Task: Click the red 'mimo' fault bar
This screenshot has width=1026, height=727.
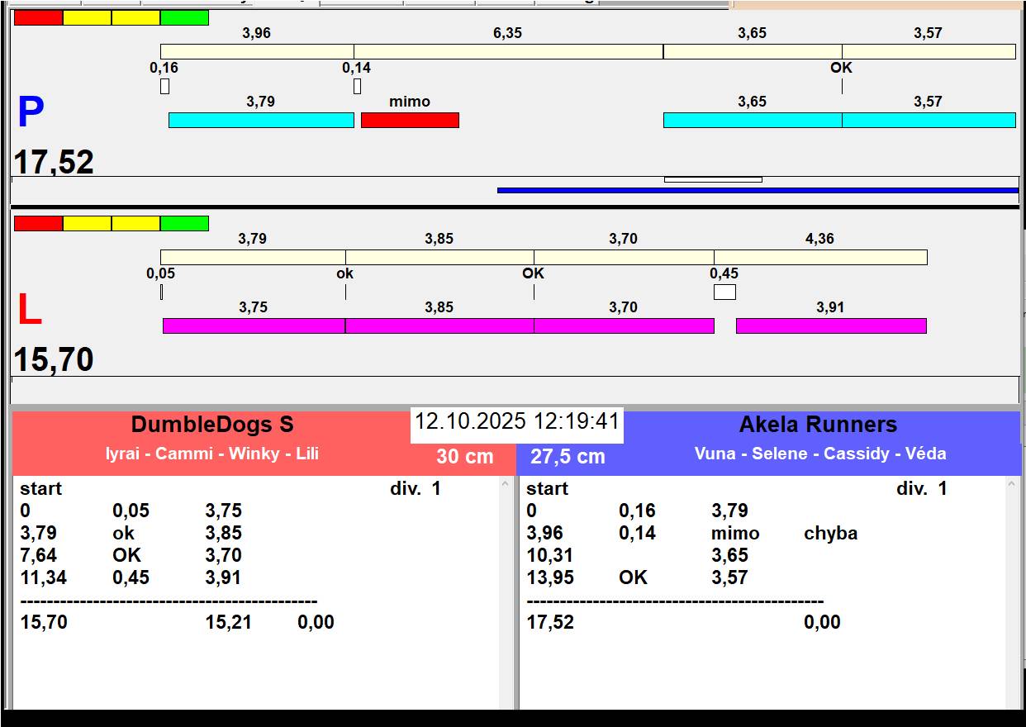Action: pos(410,120)
